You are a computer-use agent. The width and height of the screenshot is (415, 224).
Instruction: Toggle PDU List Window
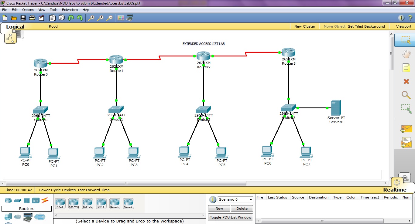(230, 217)
